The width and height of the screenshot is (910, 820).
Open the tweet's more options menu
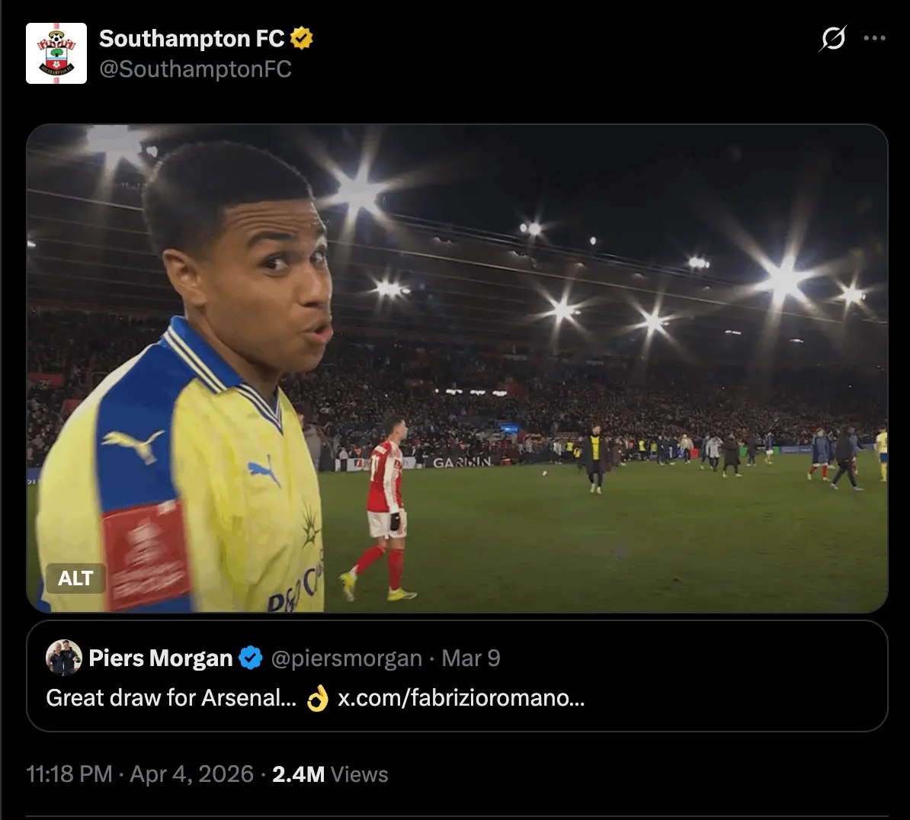click(875, 37)
